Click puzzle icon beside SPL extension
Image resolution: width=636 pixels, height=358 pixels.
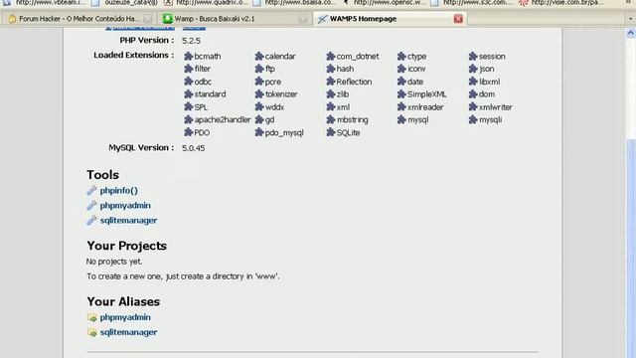click(x=188, y=106)
